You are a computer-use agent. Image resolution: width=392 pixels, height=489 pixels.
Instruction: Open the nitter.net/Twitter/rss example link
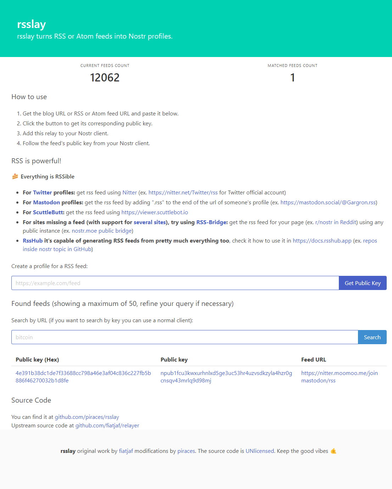coord(183,193)
